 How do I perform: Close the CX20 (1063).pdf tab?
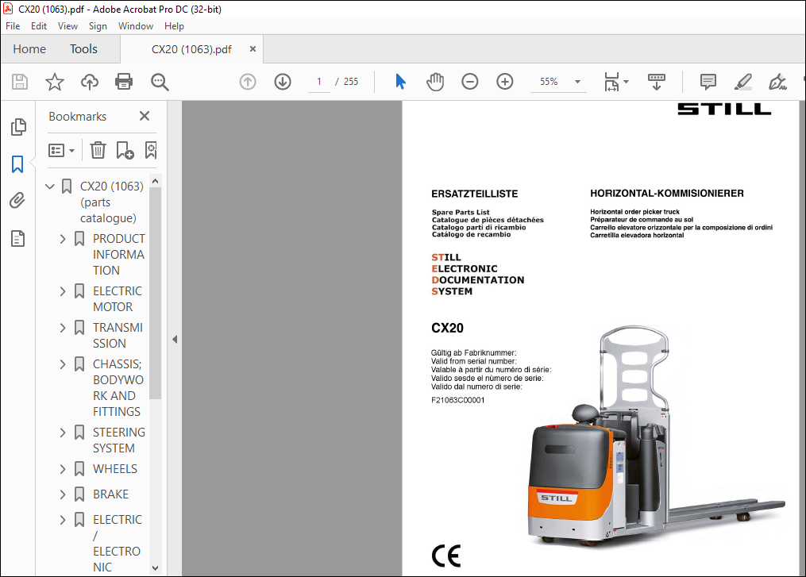[253, 49]
